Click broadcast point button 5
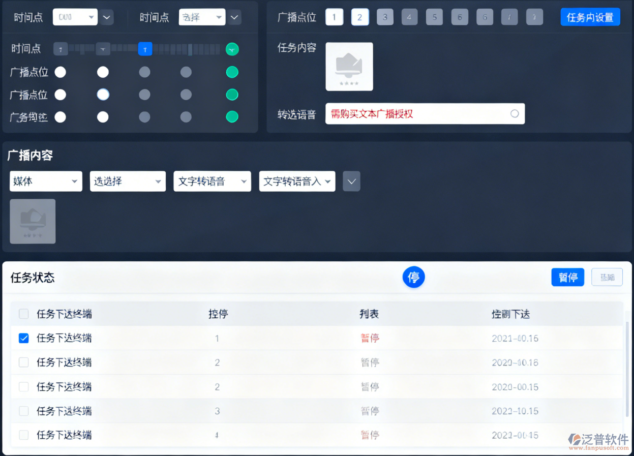Screen dimensions: 634x456 [x=434, y=16]
